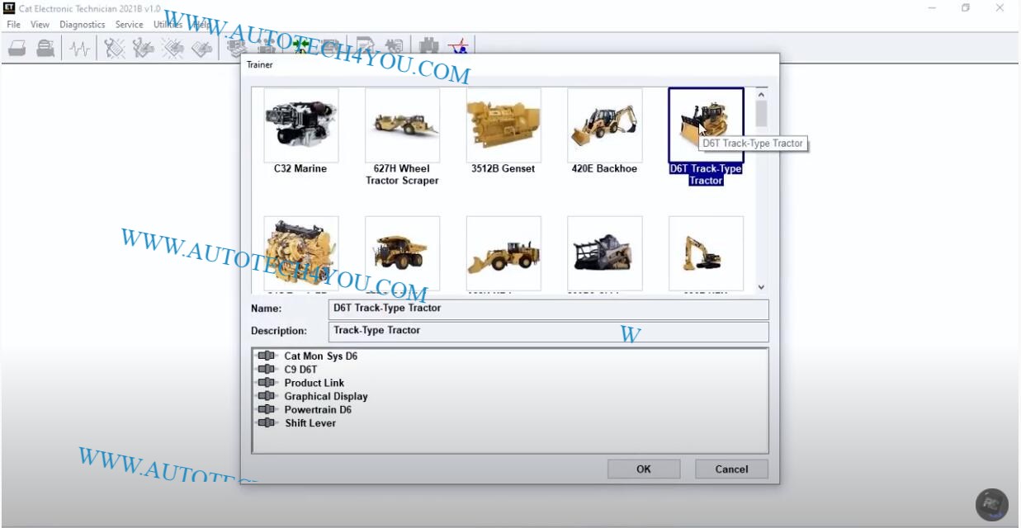This screenshot has width=1021, height=528.
Task: Choose Shift Lever in the ECM list
Action: [310, 423]
